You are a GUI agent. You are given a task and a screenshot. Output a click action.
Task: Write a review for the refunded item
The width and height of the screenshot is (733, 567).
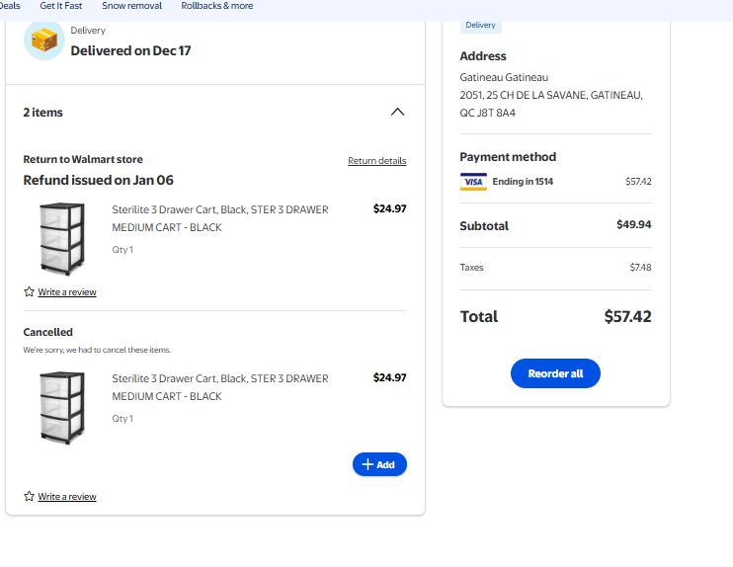click(67, 292)
